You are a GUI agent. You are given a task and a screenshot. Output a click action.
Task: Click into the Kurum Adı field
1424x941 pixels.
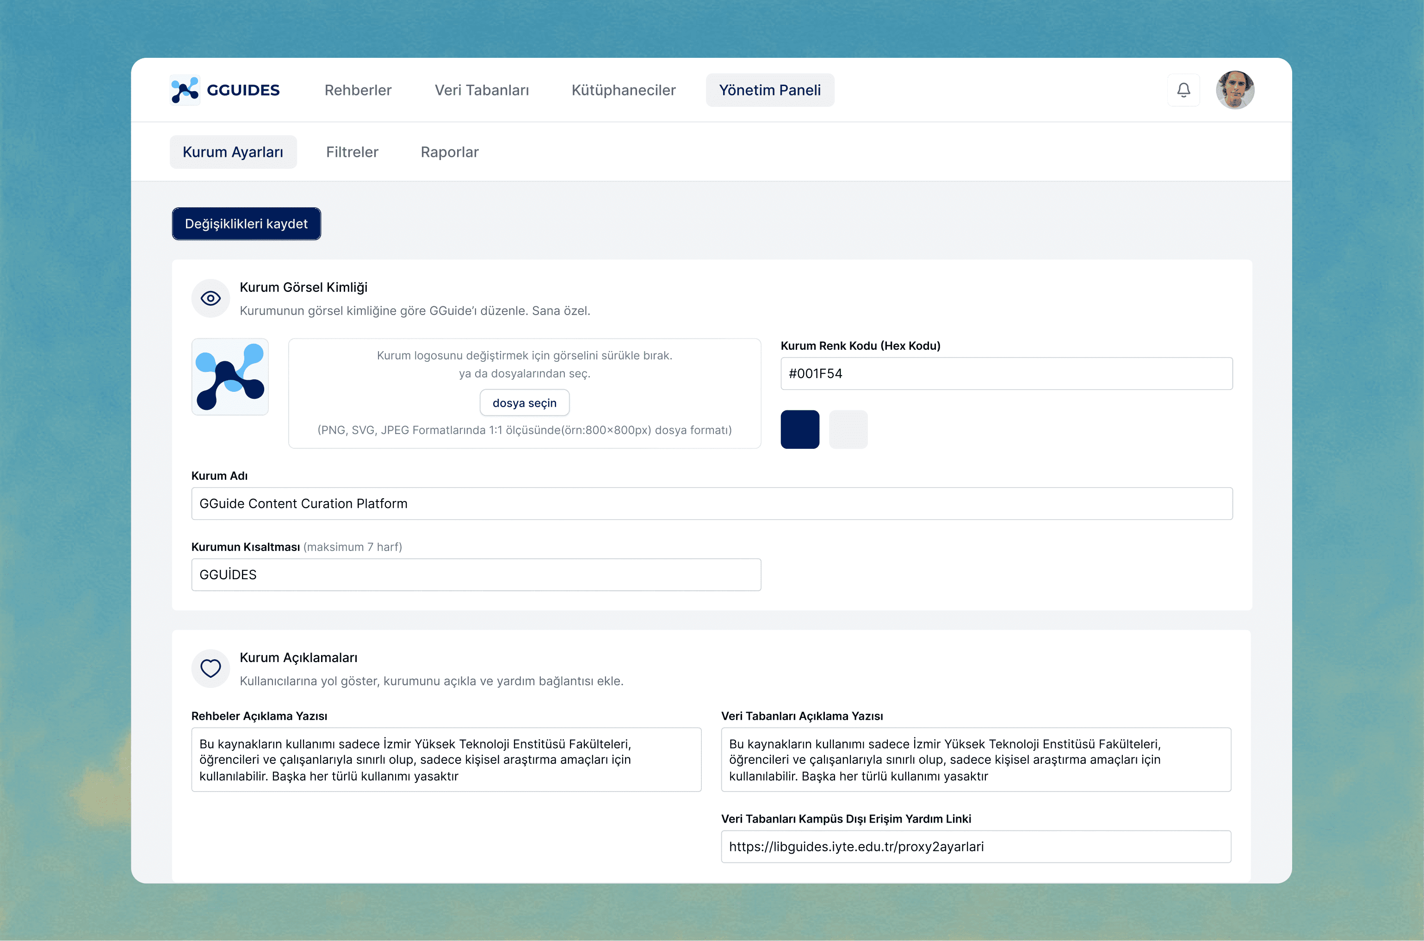(711, 503)
